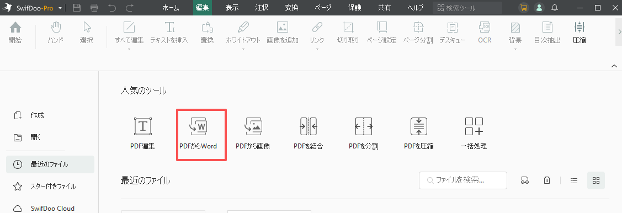Switch to the 編集 tab
The width and height of the screenshot is (622, 213).
coord(203,8)
